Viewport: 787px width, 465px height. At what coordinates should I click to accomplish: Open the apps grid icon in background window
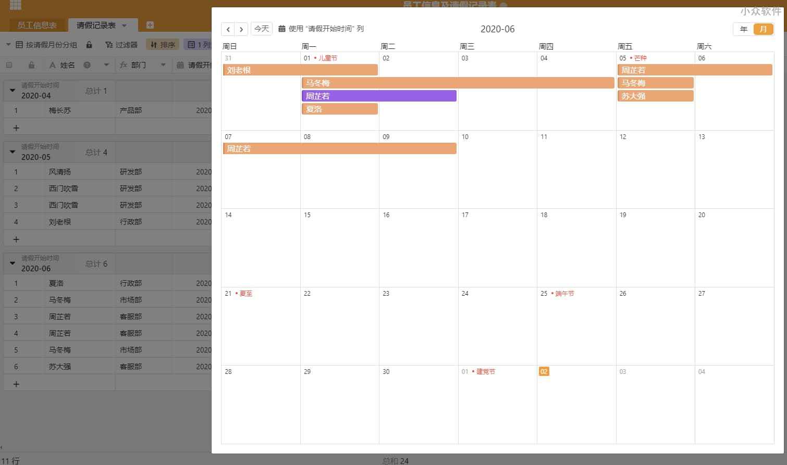[16, 5]
